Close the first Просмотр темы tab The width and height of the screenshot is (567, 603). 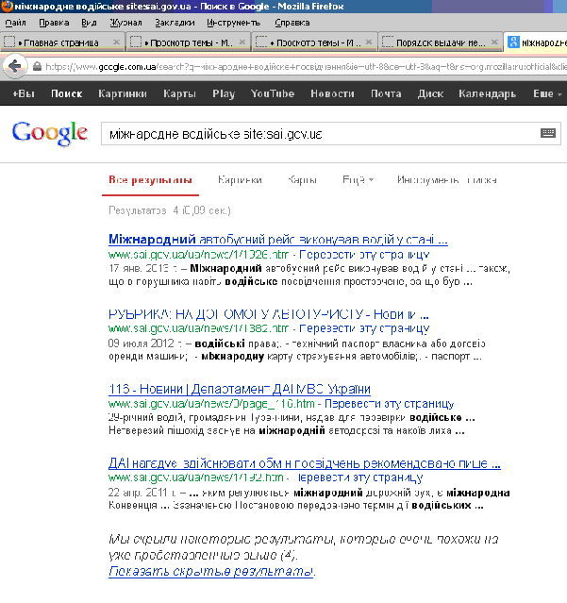(x=242, y=42)
